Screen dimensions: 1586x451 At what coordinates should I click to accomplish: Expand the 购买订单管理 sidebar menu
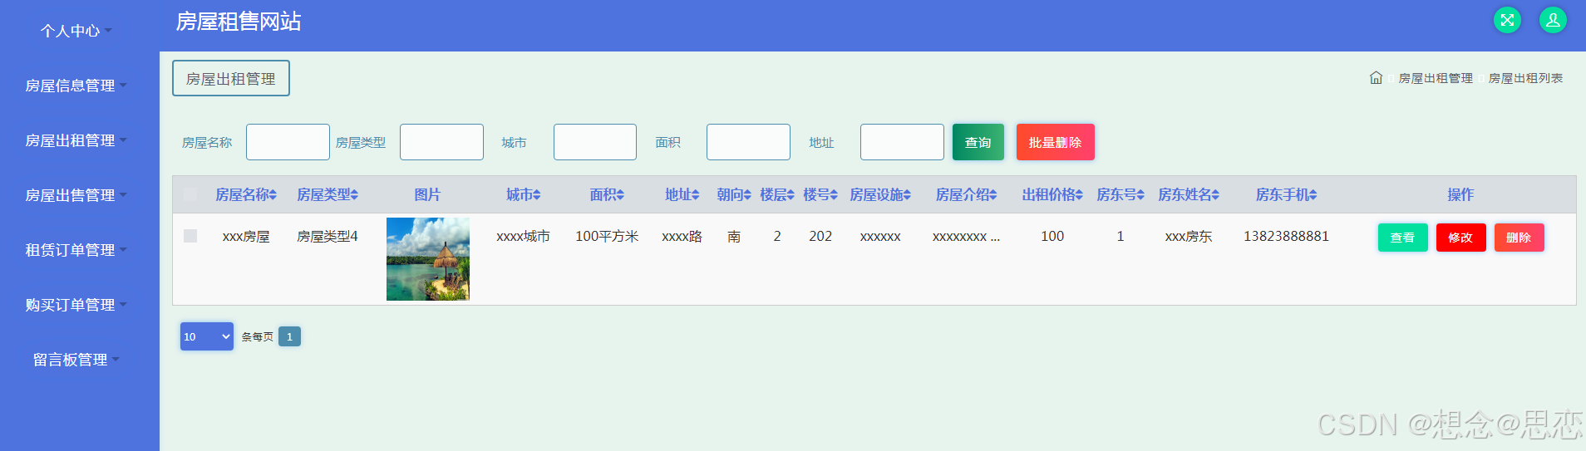coord(76,305)
